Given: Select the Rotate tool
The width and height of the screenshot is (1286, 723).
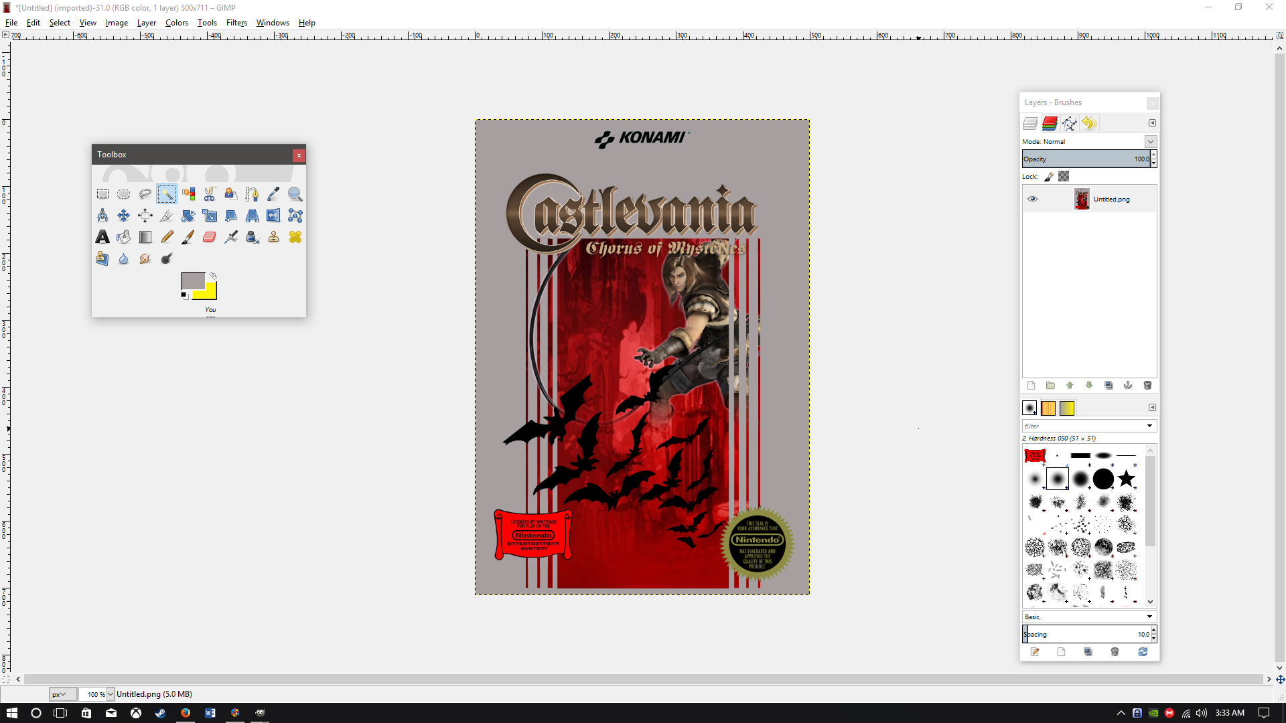Looking at the screenshot, I should (188, 216).
